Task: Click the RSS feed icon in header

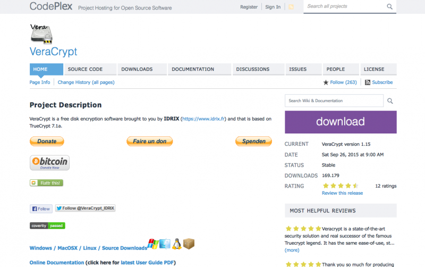Action: coord(291,7)
